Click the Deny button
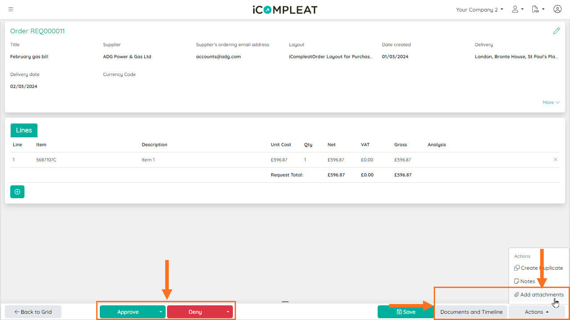The image size is (570, 320). (195, 312)
